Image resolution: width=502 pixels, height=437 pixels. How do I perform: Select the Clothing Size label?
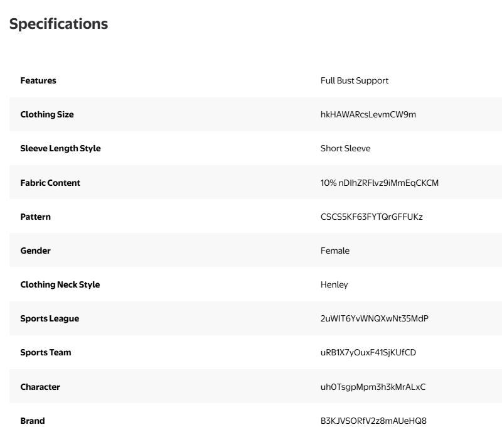tap(47, 114)
